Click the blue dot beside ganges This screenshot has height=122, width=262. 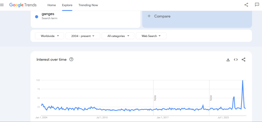click(x=37, y=17)
